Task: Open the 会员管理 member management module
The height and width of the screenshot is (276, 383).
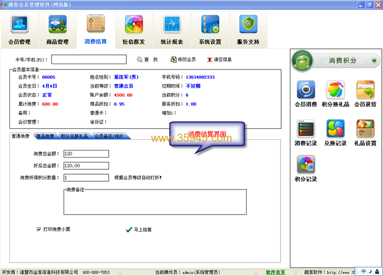Action: coord(20,30)
